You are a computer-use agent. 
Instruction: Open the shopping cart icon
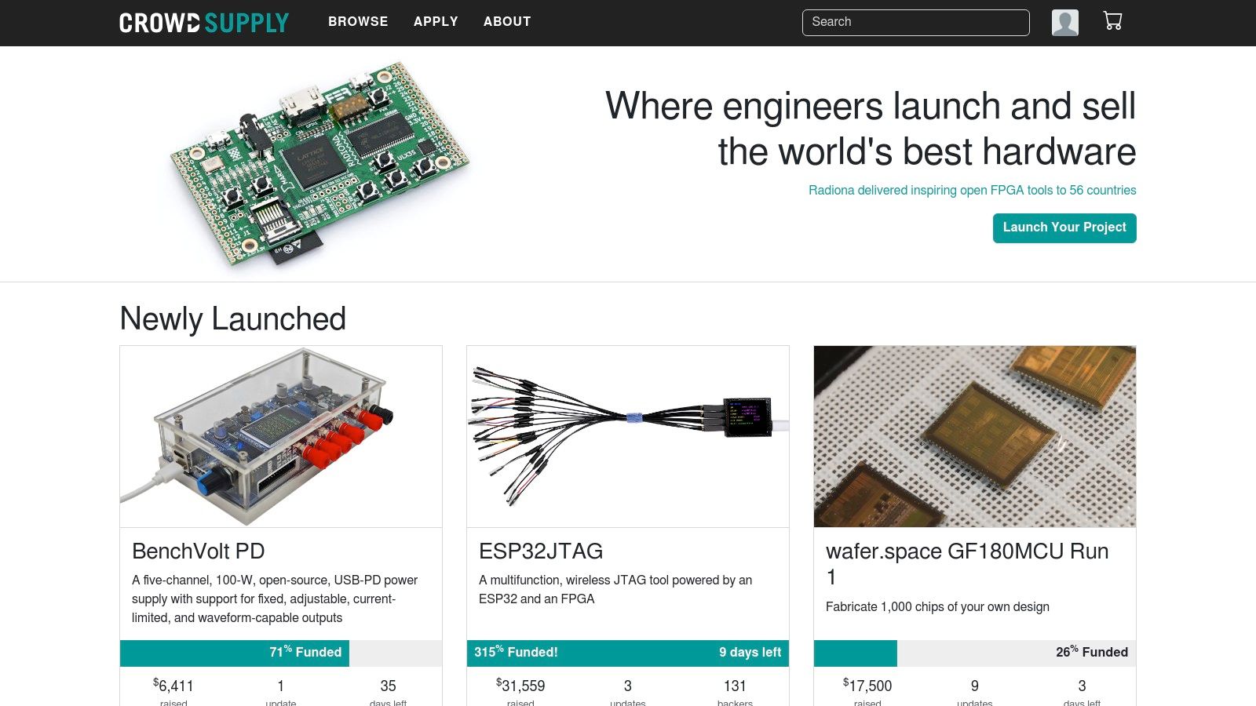1112,21
